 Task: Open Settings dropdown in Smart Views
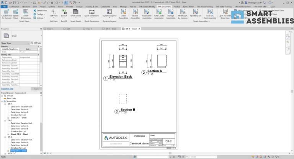point(39,18)
